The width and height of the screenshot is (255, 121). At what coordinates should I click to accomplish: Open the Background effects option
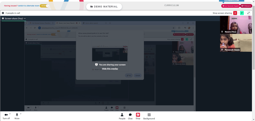(x=149, y=116)
